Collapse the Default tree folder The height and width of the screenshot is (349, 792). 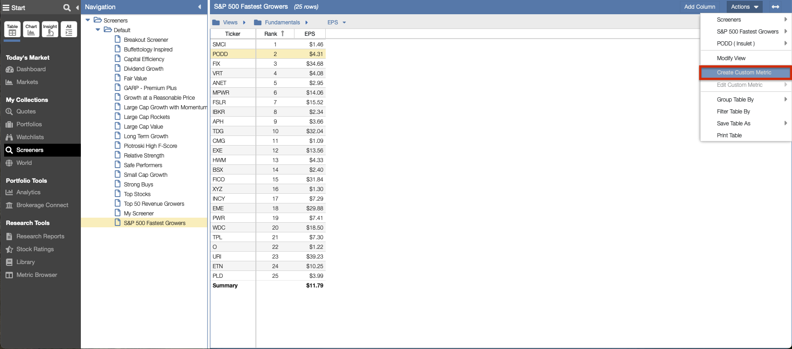point(98,30)
